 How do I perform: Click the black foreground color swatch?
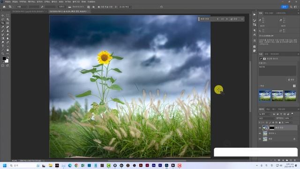pyautogui.click(x=4, y=58)
